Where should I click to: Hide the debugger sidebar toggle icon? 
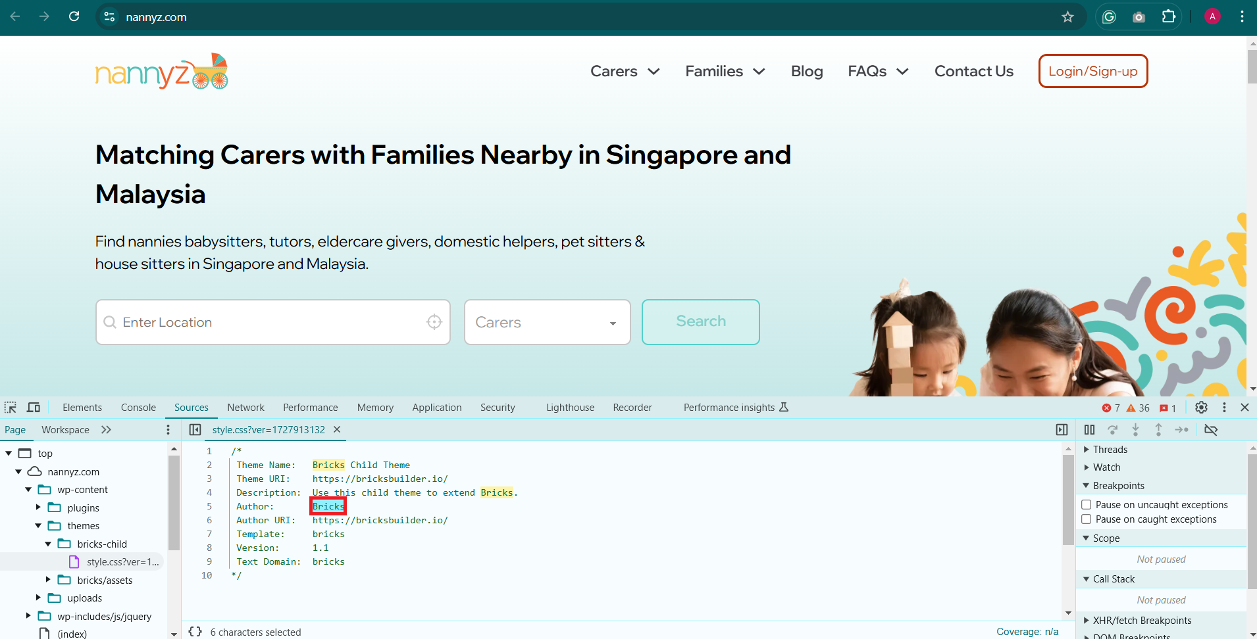[x=1062, y=429]
